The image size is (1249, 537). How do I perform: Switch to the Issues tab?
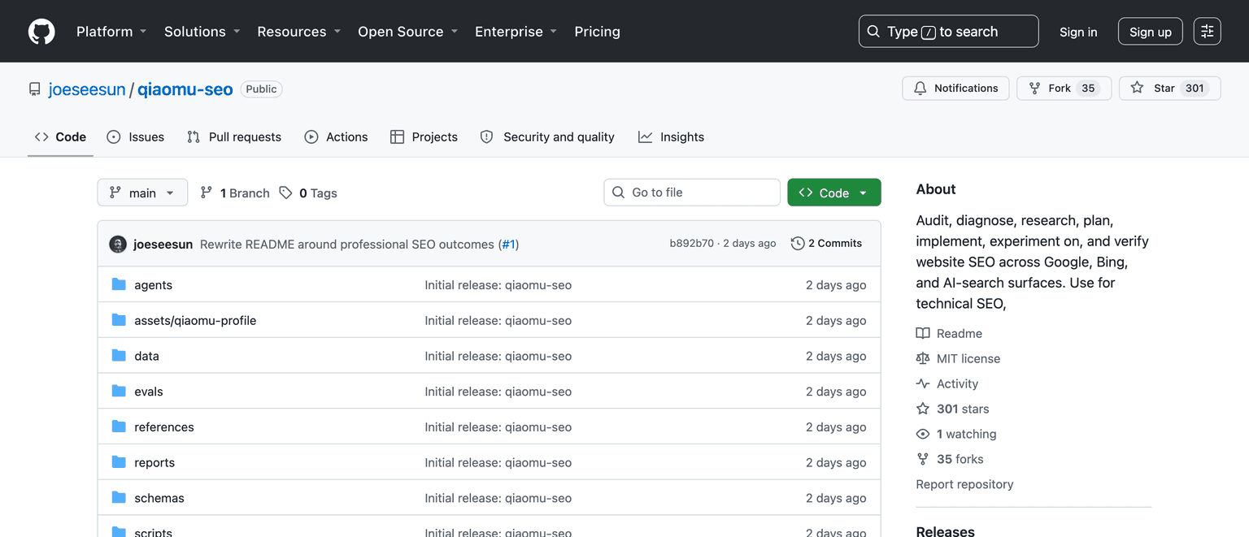(136, 137)
